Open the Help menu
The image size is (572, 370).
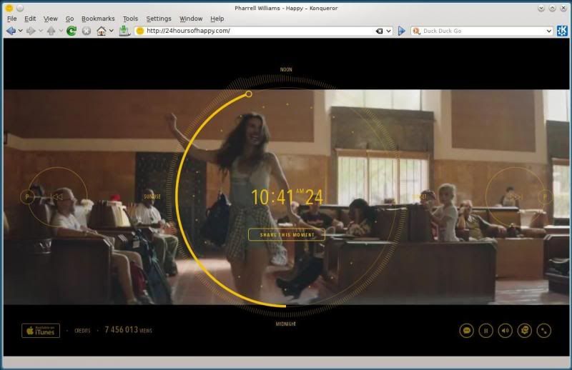(x=217, y=19)
